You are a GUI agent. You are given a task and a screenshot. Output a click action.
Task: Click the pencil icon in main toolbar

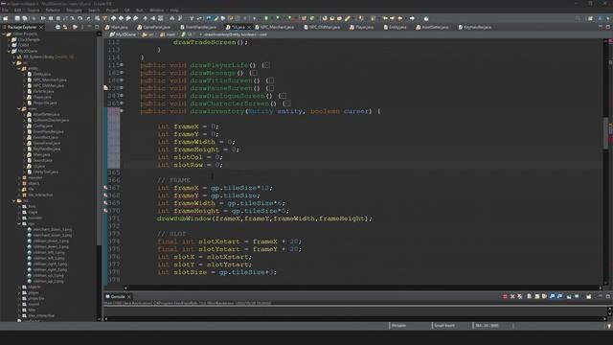pyautogui.click(x=347, y=18)
